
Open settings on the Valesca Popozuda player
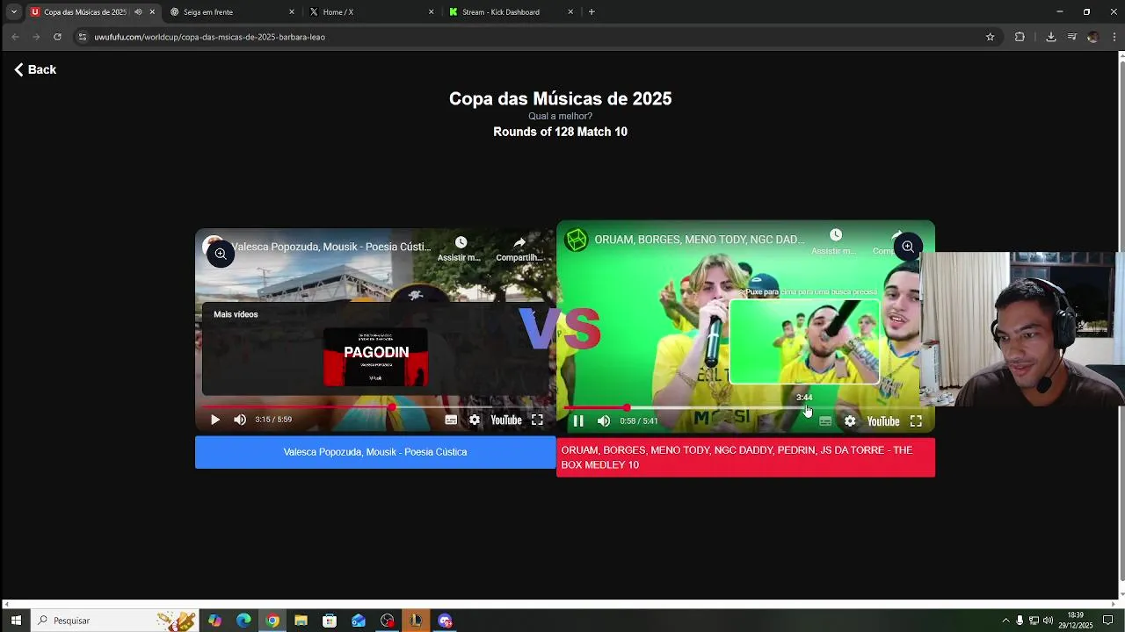click(x=475, y=420)
